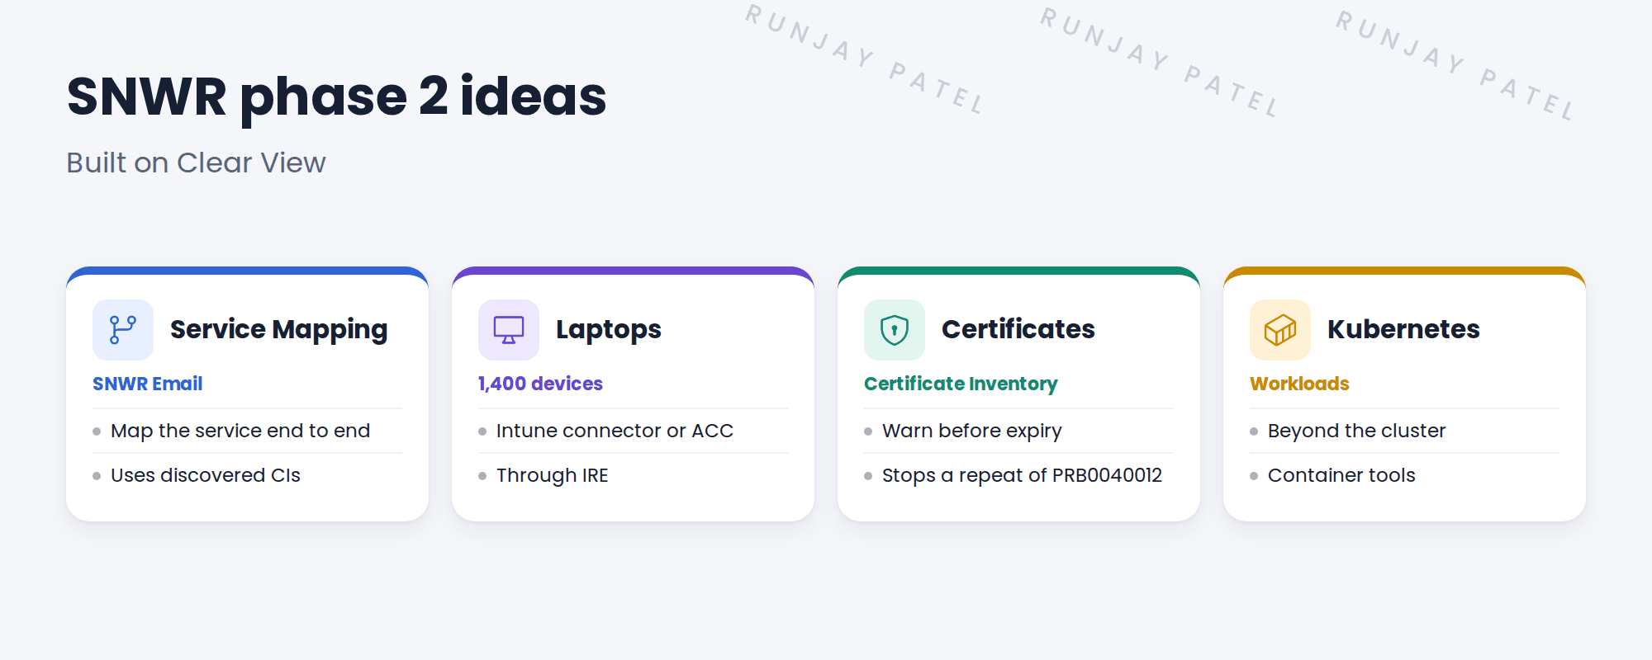This screenshot has width=1652, height=660.
Task: Click the Kubernetes container box icon
Action: (x=1280, y=330)
